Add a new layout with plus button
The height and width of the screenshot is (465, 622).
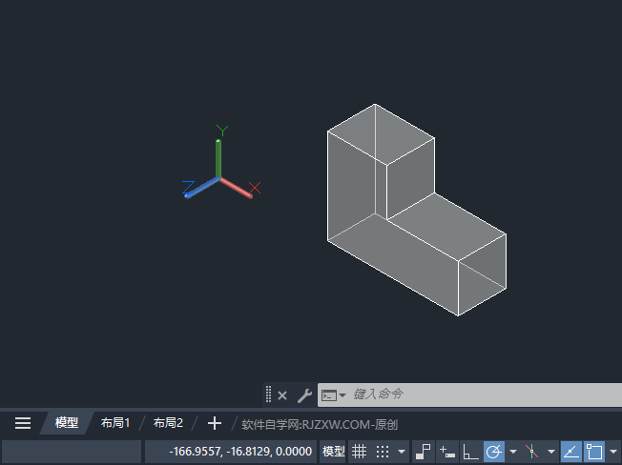coord(215,423)
